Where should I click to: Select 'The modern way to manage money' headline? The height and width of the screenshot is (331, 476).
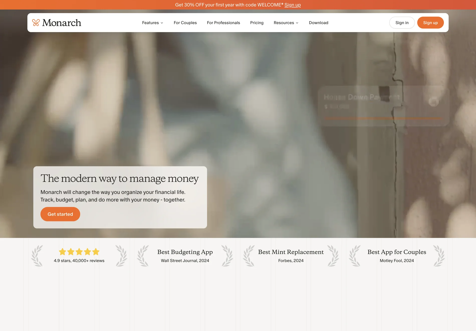(x=120, y=178)
